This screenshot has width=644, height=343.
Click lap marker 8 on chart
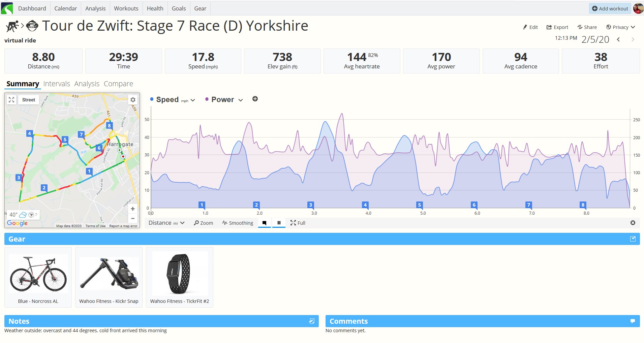click(x=583, y=205)
